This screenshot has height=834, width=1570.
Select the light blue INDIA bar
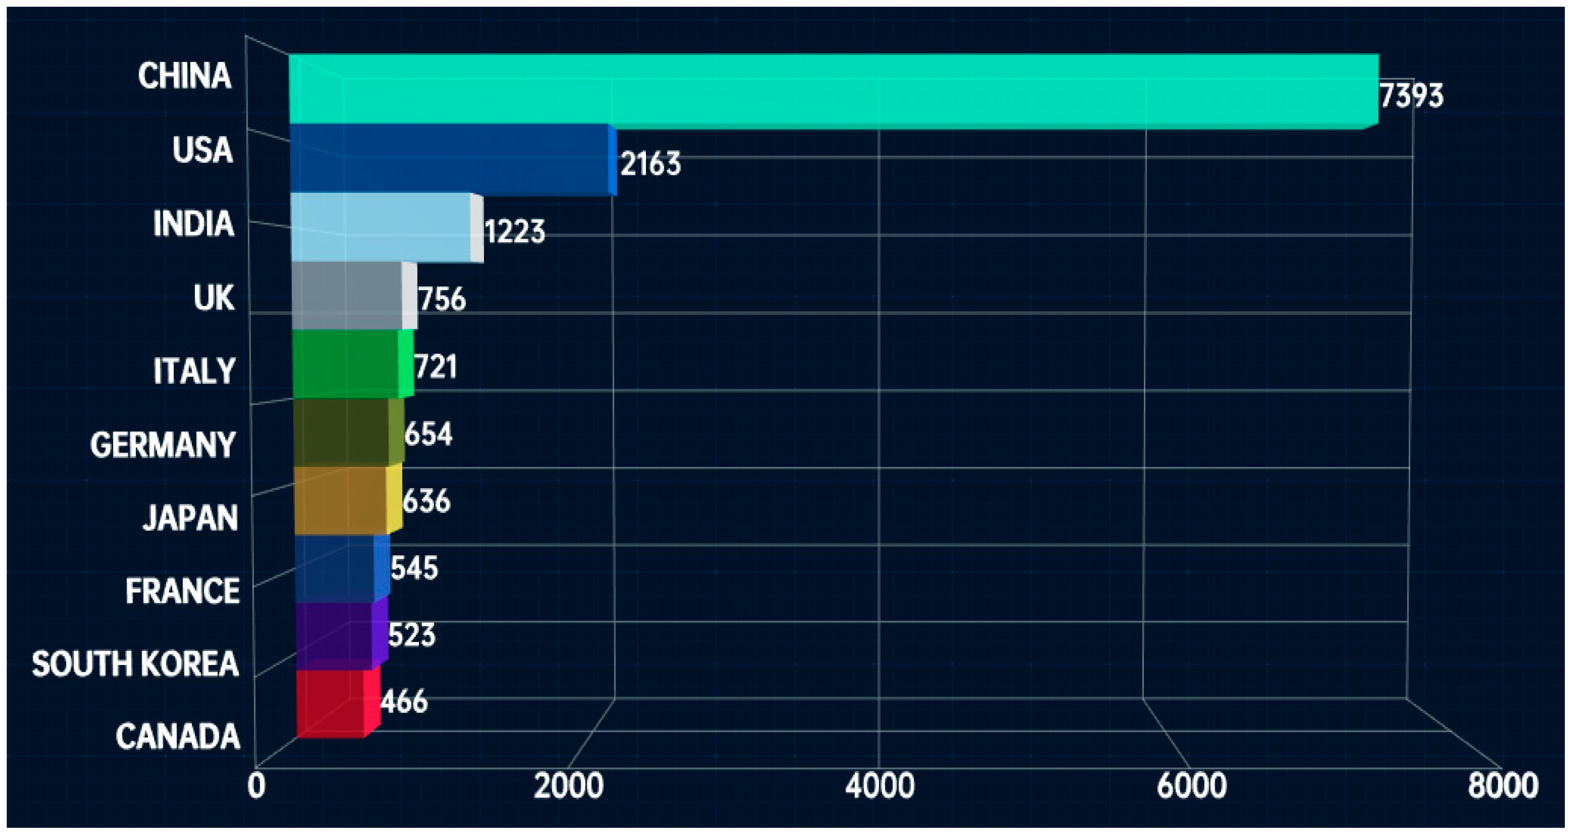coord(382,227)
